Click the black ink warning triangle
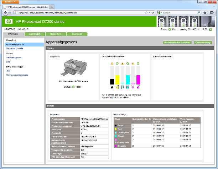218x169 pixels. coord(111,64)
